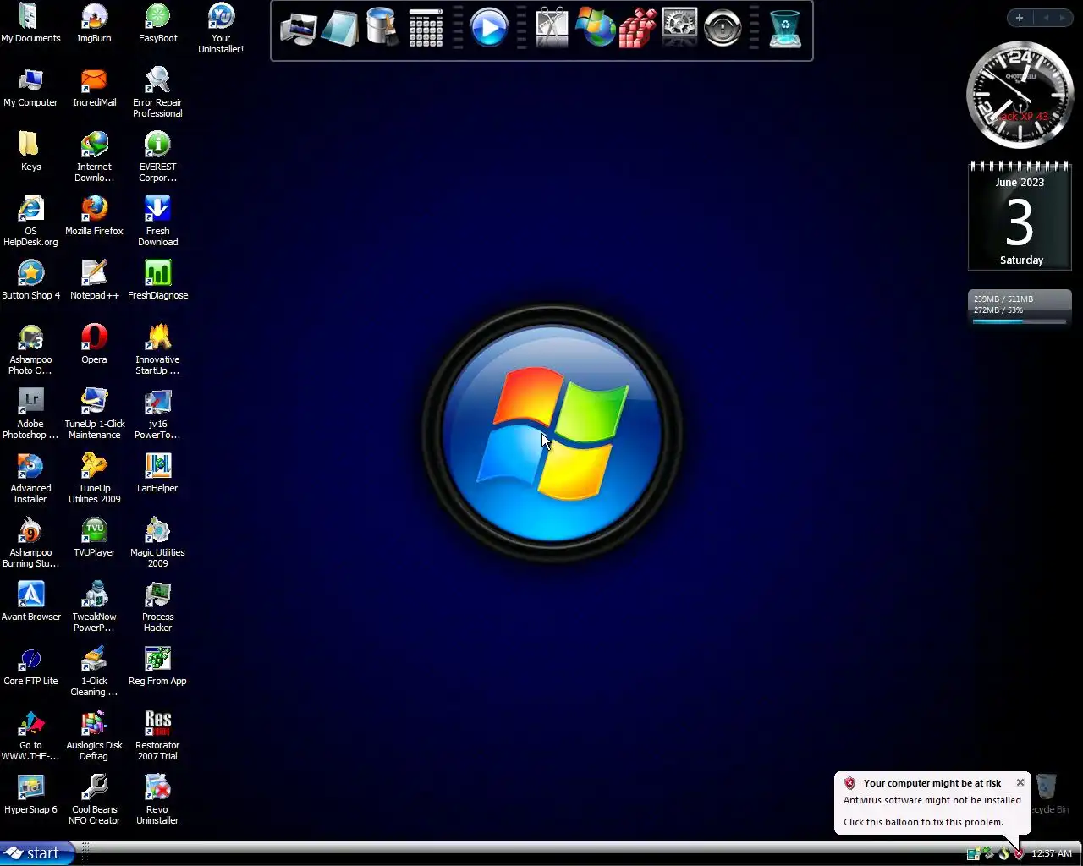Open the Notepad++ desktop shortcut
This screenshot has width=1083, height=866.
(x=94, y=281)
